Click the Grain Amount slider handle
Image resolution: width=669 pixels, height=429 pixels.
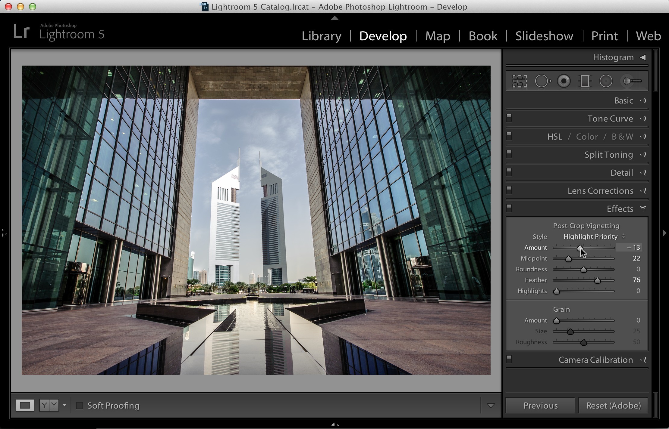pos(556,321)
